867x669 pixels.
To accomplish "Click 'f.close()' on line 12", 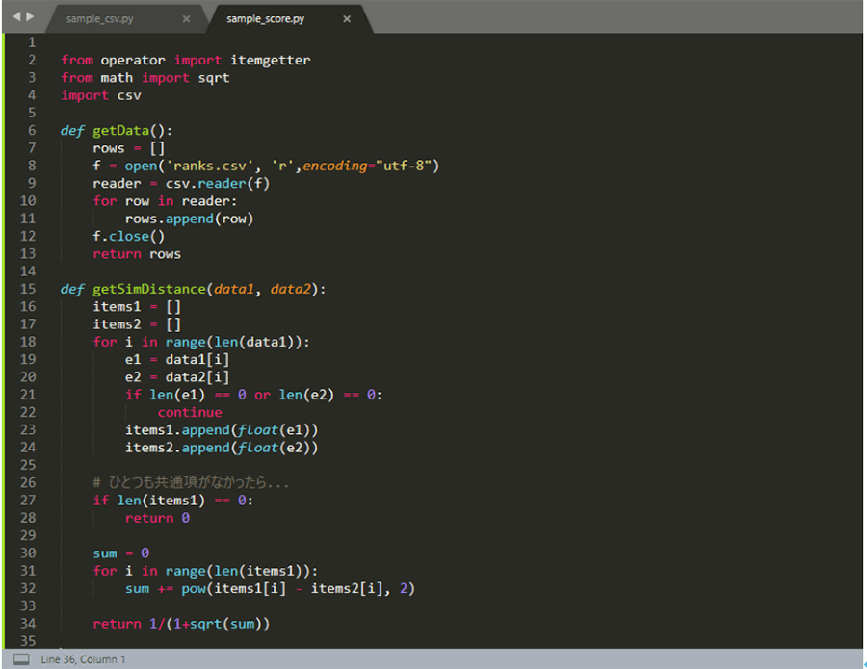I will click(129, 237).
